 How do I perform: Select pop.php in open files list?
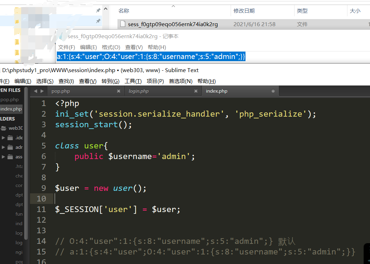tap(11, 100)
